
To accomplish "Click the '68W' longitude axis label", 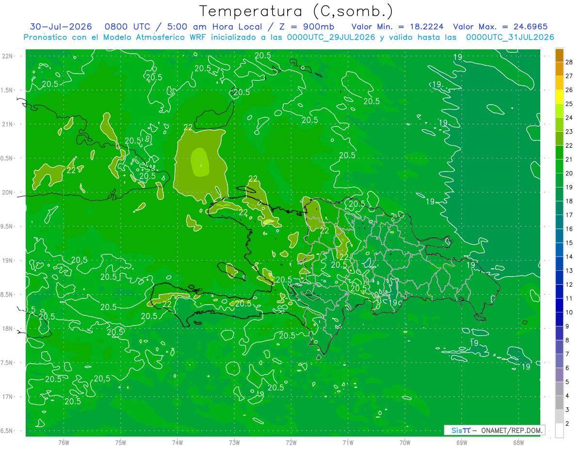I will click(518, 442).
